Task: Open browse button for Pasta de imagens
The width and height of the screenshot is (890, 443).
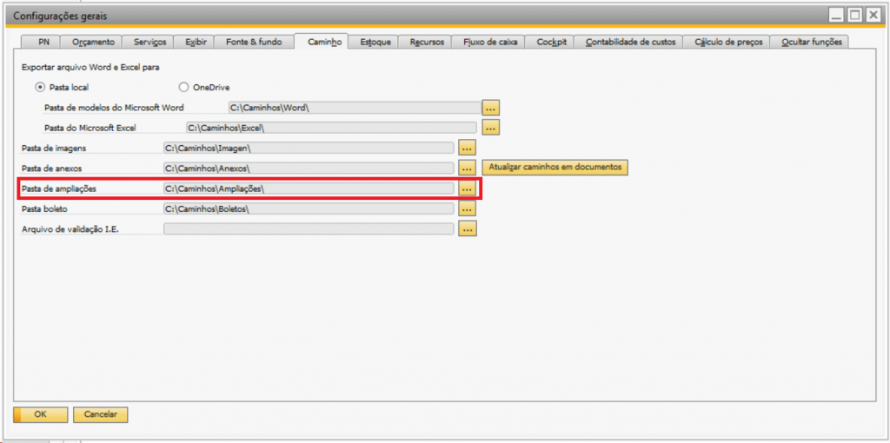Action: [468, 148]
